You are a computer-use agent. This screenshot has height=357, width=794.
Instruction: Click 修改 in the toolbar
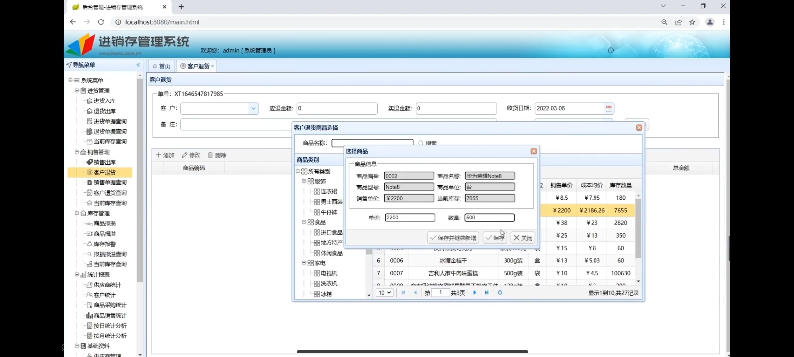pyautogui.click(x=191, y=155)
